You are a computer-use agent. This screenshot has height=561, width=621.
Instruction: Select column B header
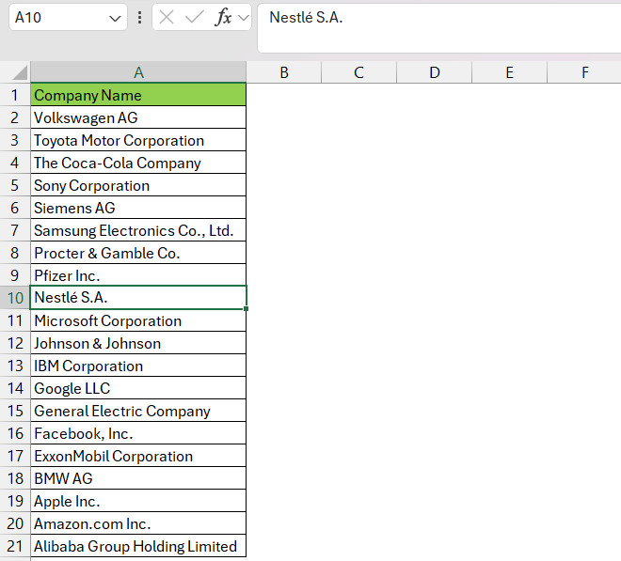pyautogui.click(x=284, y=72)
